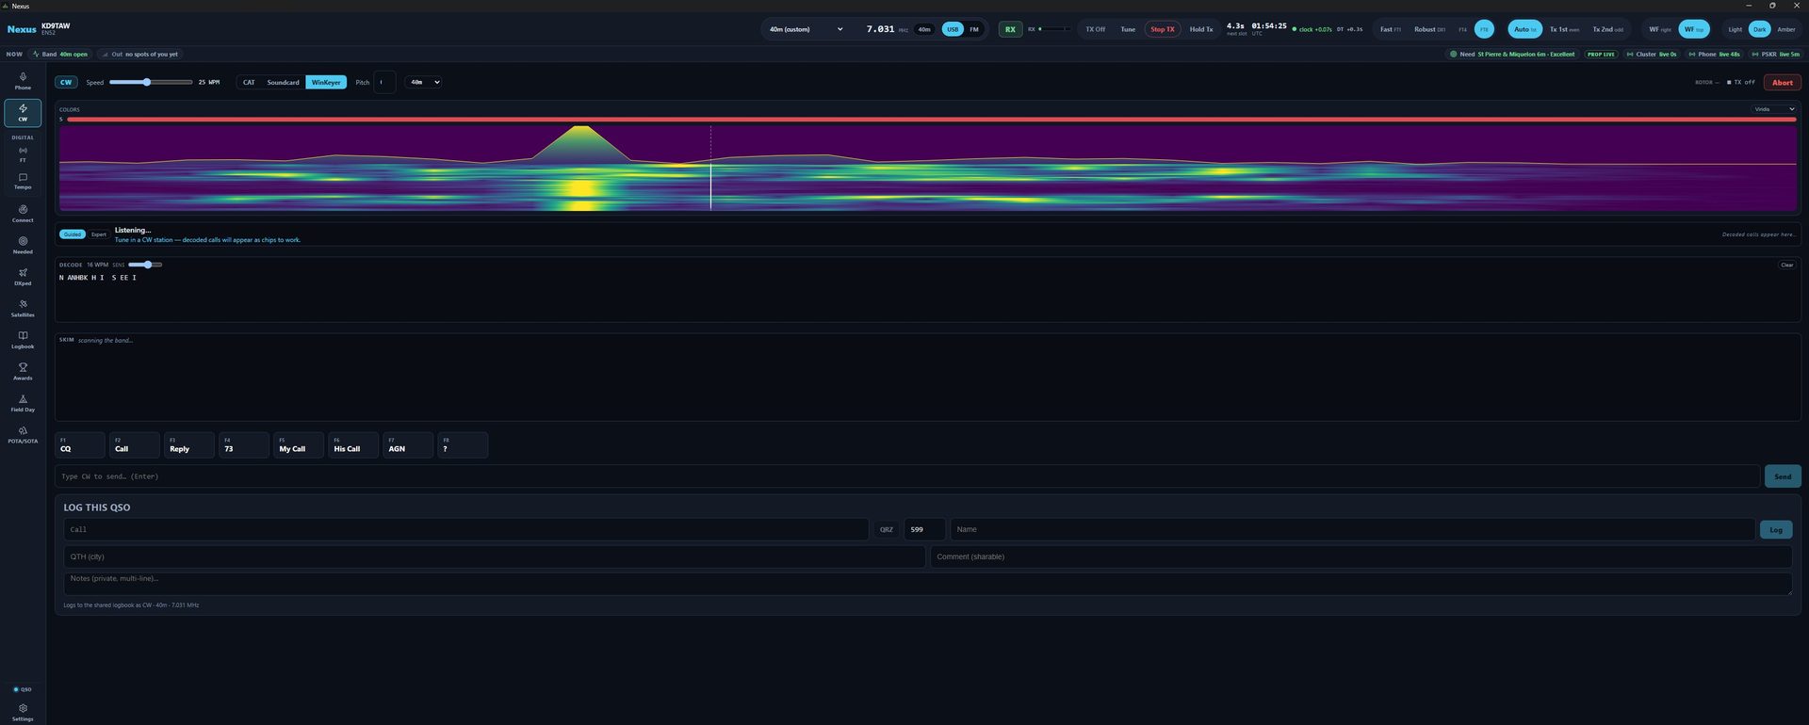This screenshot has width=1809, height=725.
Task: Switch to USB mode
Action: point(953,29)
